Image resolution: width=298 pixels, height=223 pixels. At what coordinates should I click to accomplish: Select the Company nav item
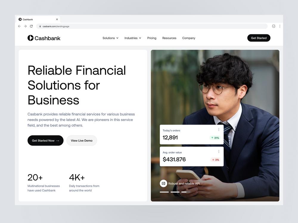point(189,38)
